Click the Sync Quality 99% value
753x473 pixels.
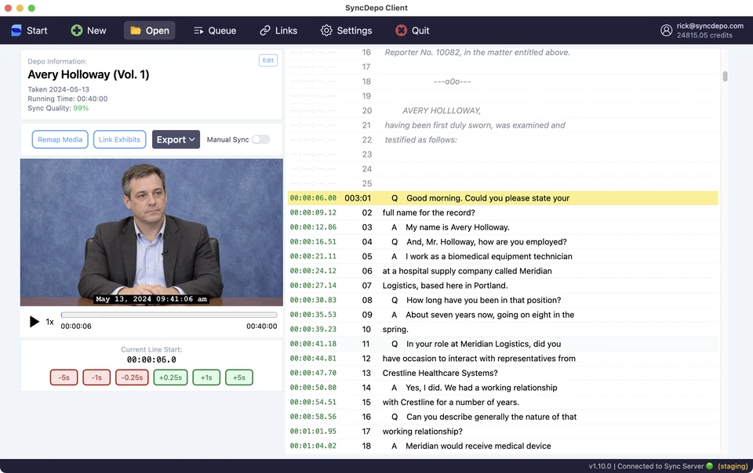coord(81,108)
